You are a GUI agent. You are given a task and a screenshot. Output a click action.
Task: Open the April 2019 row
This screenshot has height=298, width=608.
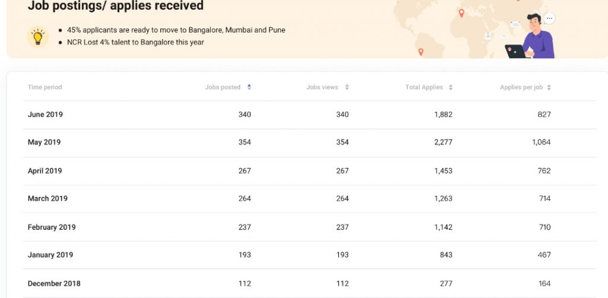coord(309,171)
